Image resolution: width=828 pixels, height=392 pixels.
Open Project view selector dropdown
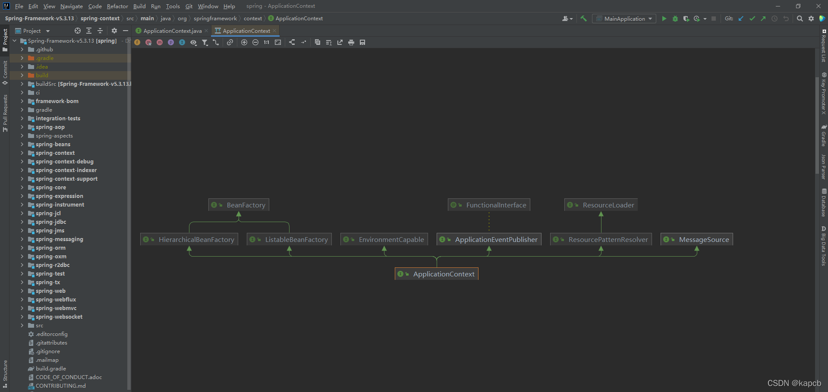[x=33, y=31]
